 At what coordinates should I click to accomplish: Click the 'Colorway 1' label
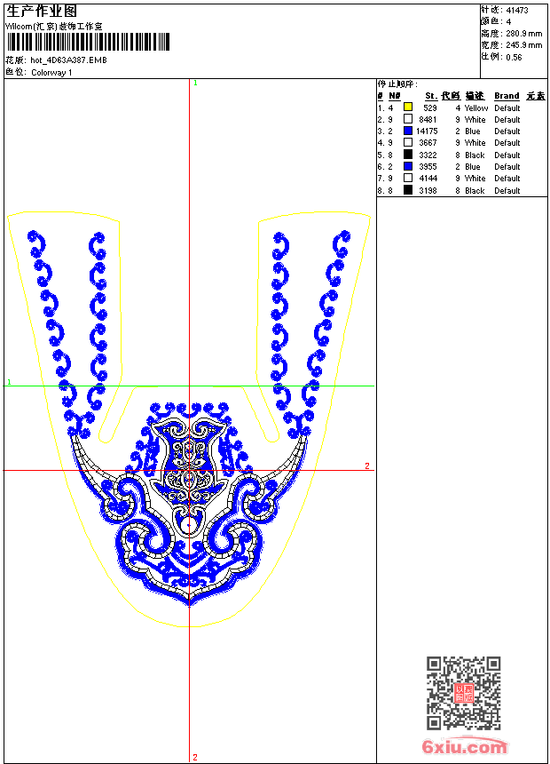[51, 73]
